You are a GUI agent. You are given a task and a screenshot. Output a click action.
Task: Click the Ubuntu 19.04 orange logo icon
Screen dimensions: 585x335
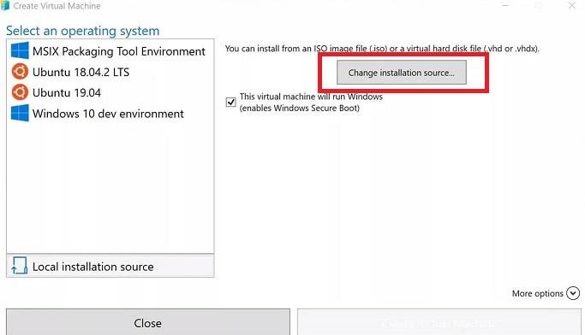pyautogui.click(x=20, y=92)
